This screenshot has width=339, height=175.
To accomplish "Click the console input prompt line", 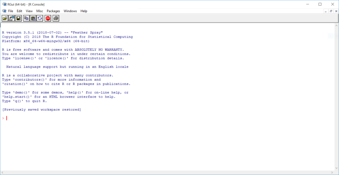I will pyautogui.click(x=66, y=118).
